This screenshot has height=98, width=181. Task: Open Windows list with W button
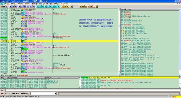click(46, 6)
